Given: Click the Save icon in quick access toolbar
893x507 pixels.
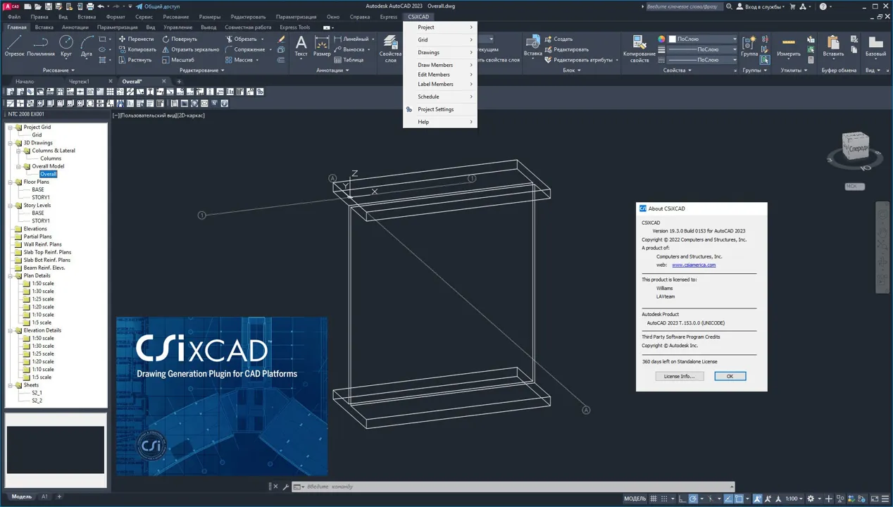Looking at the screenshot, I should click(x=50, y=6).
